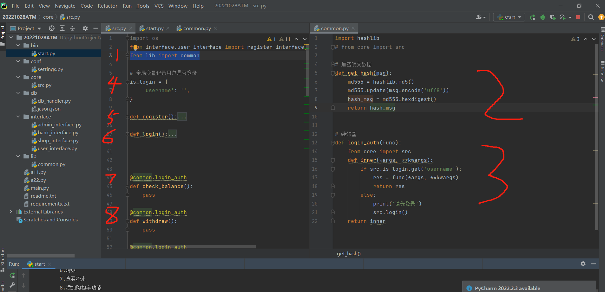Open Search Everywhere magnifier icon
The image size is (605, 292).
click(591, 17)
